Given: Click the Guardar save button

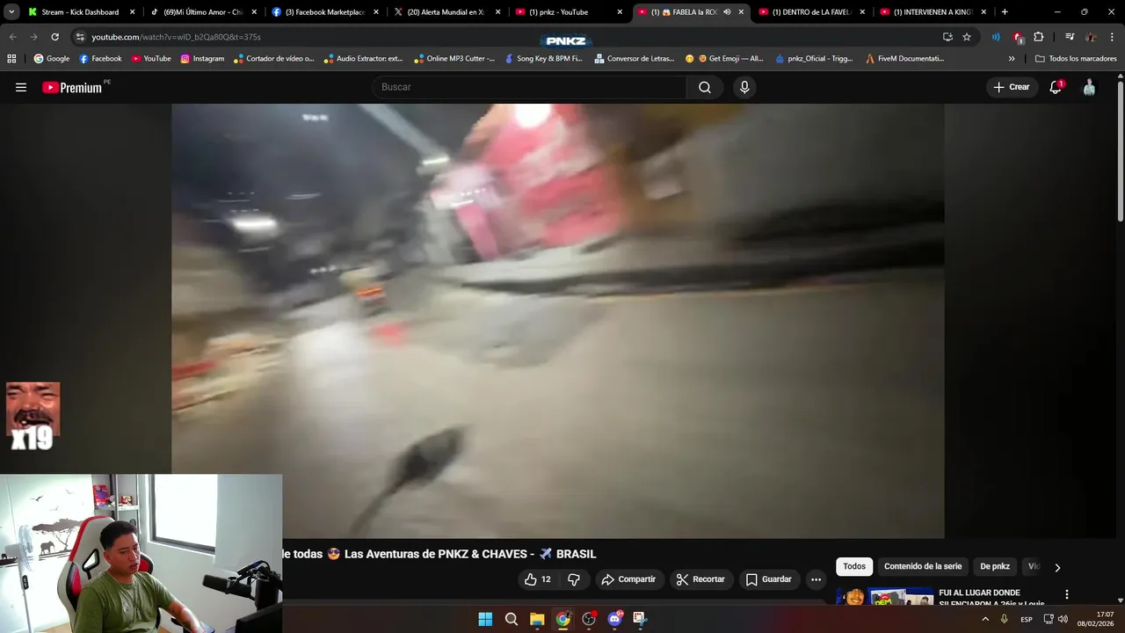Looking at the screenshot, I should 769,579.
